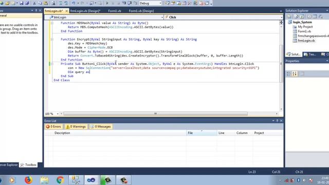Open File Explorer folder from taskbar
The image size is (329, 185).
(45, 180)
